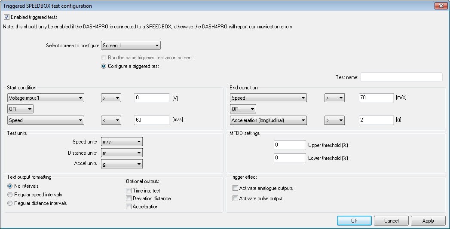
Task: Click the Upper threshold input field
Action: 289,145
